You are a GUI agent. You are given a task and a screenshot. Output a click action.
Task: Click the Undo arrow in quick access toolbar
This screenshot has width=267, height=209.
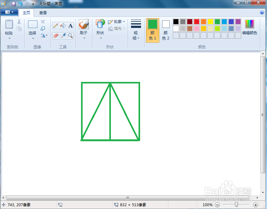[20, 4]
